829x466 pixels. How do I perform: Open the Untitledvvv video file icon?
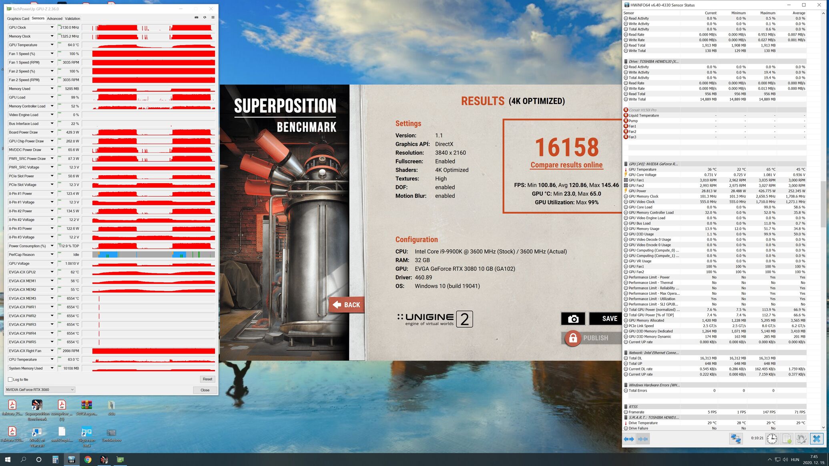111,435
